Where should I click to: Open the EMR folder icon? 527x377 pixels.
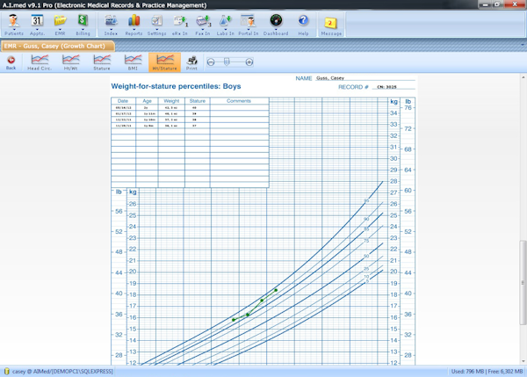pyautogui.click(x=60, y=25)
